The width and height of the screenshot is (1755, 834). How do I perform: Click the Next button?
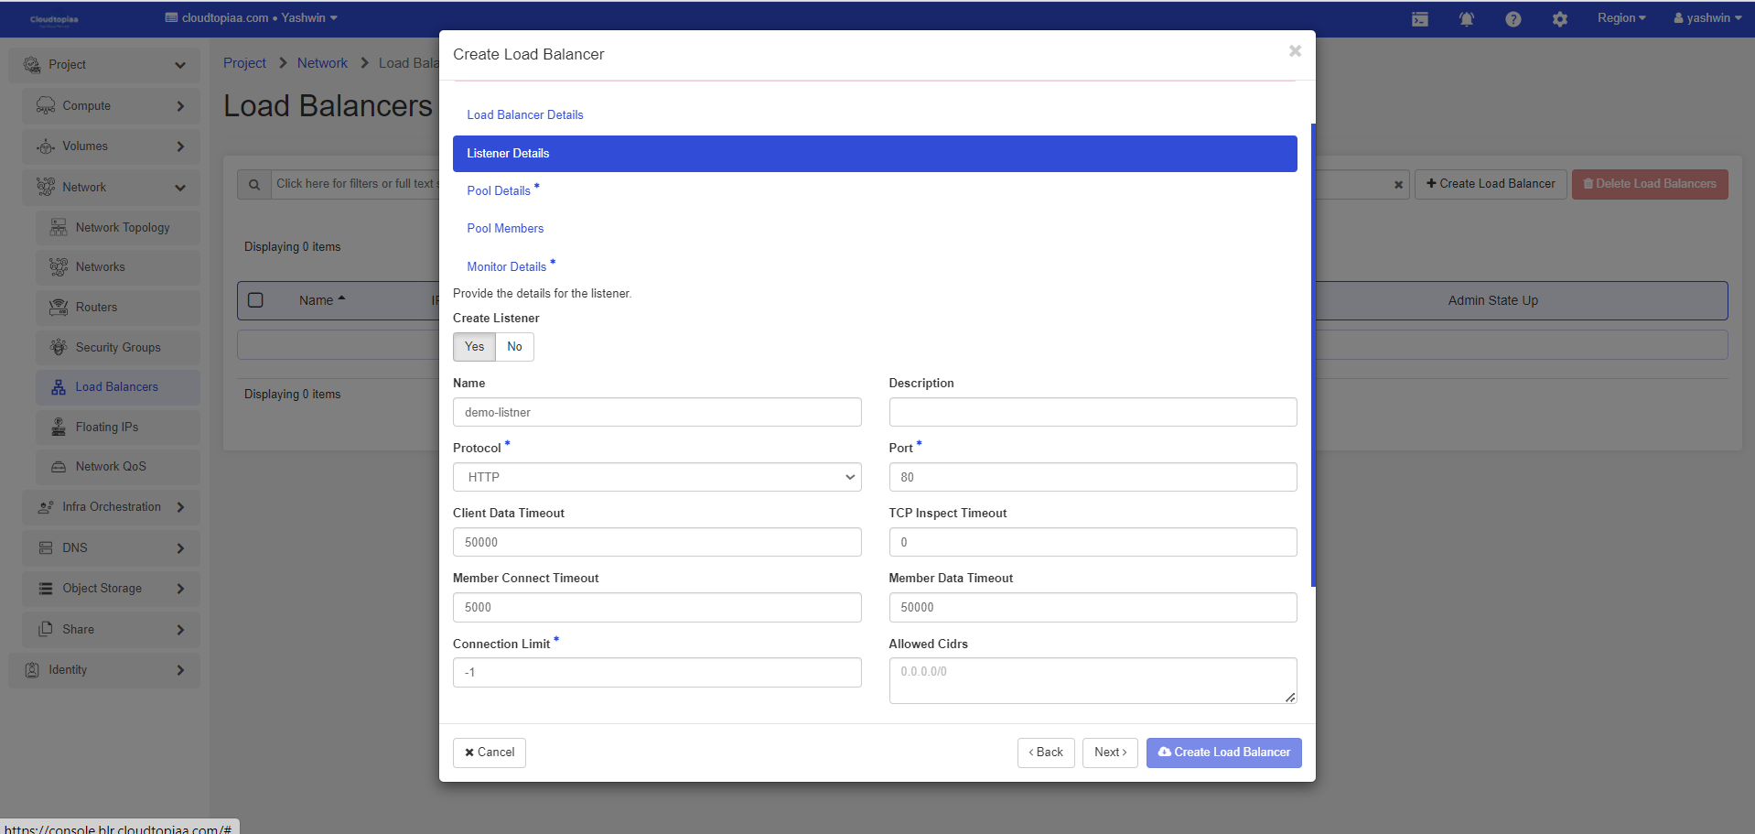[x=1110, y=753]
